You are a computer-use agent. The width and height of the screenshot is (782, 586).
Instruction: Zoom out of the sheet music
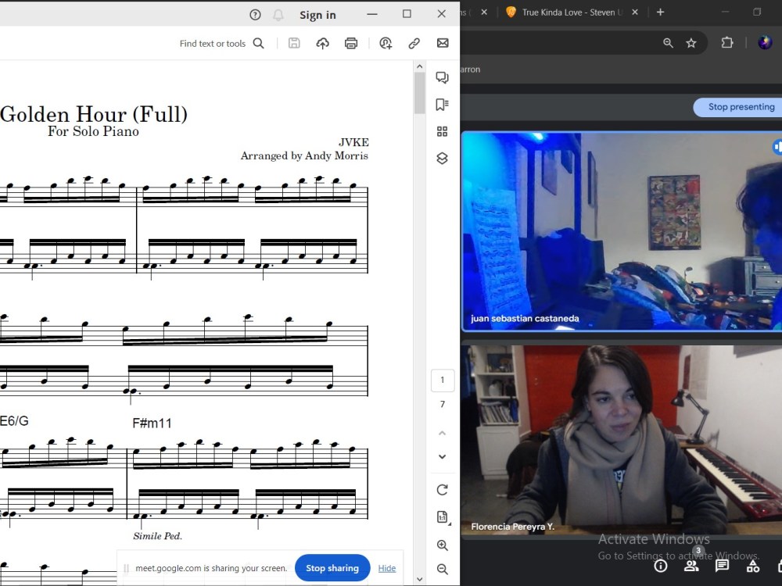pos(442,569)
